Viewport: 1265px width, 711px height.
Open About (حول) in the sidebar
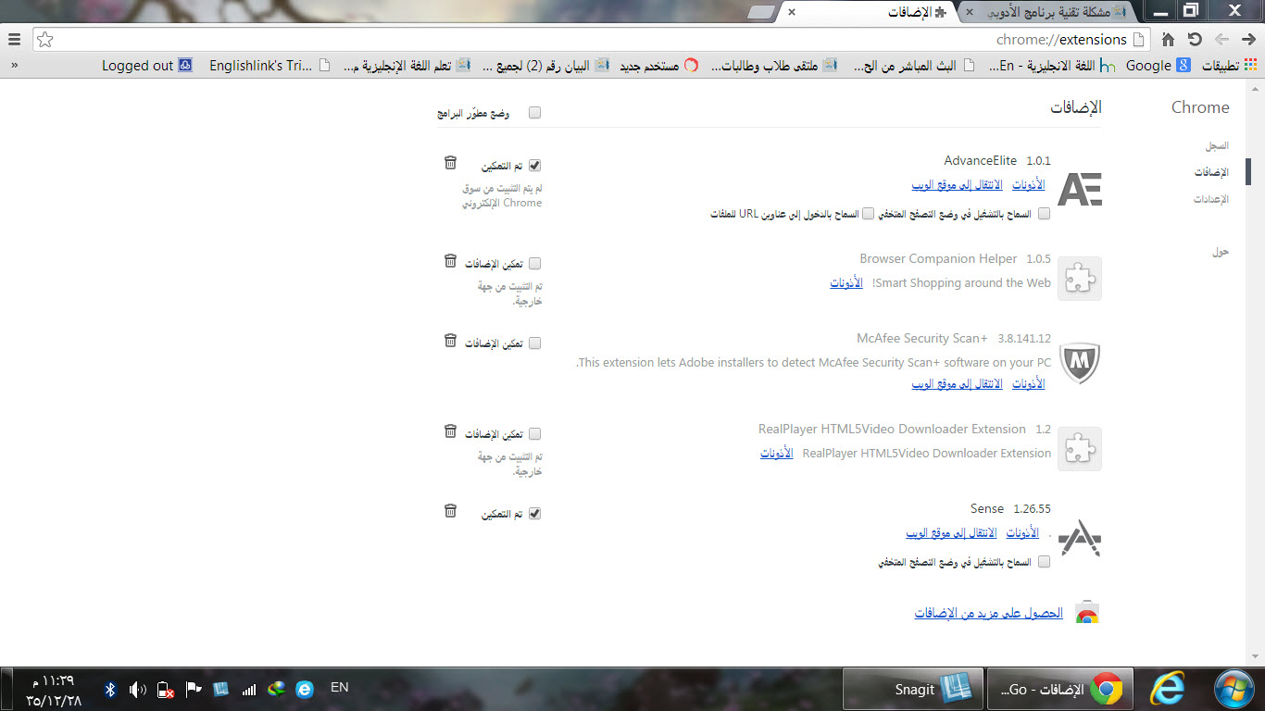click(x=1221, y=251)
